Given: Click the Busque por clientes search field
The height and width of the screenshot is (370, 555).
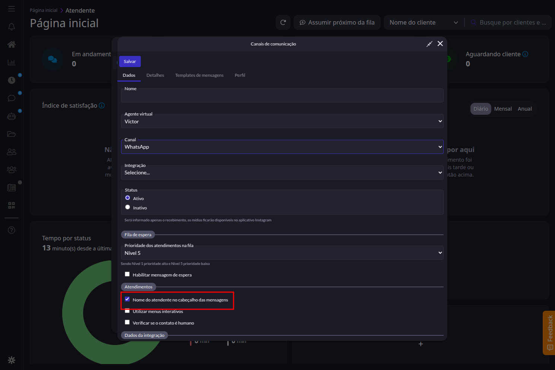Looking at the screenshot, I should pos(513,22).
